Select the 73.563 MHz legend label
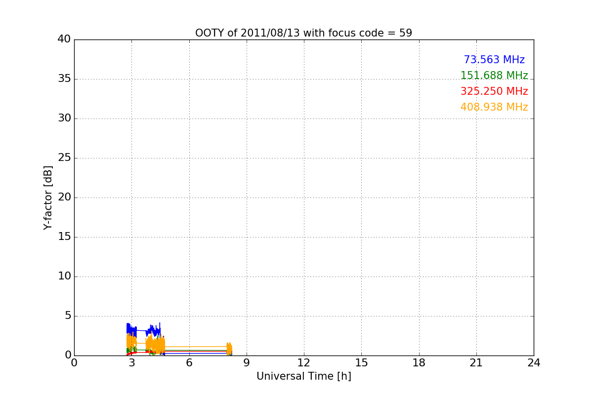Screen dimensions: 593x395 coord(494,60)
